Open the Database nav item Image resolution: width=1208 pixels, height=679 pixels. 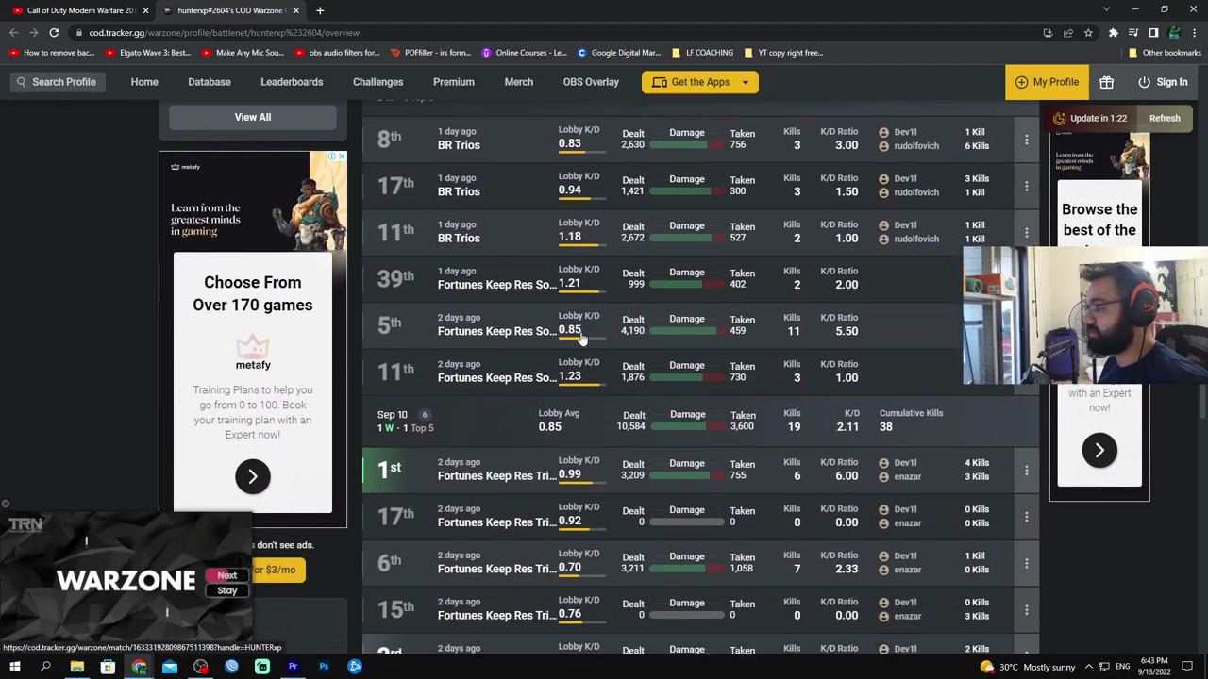(x=210, y=82)
